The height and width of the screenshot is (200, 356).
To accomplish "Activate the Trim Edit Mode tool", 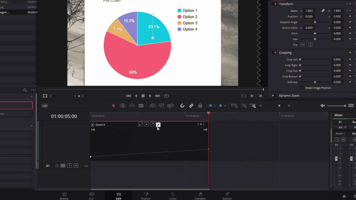I will coord(123,106).
